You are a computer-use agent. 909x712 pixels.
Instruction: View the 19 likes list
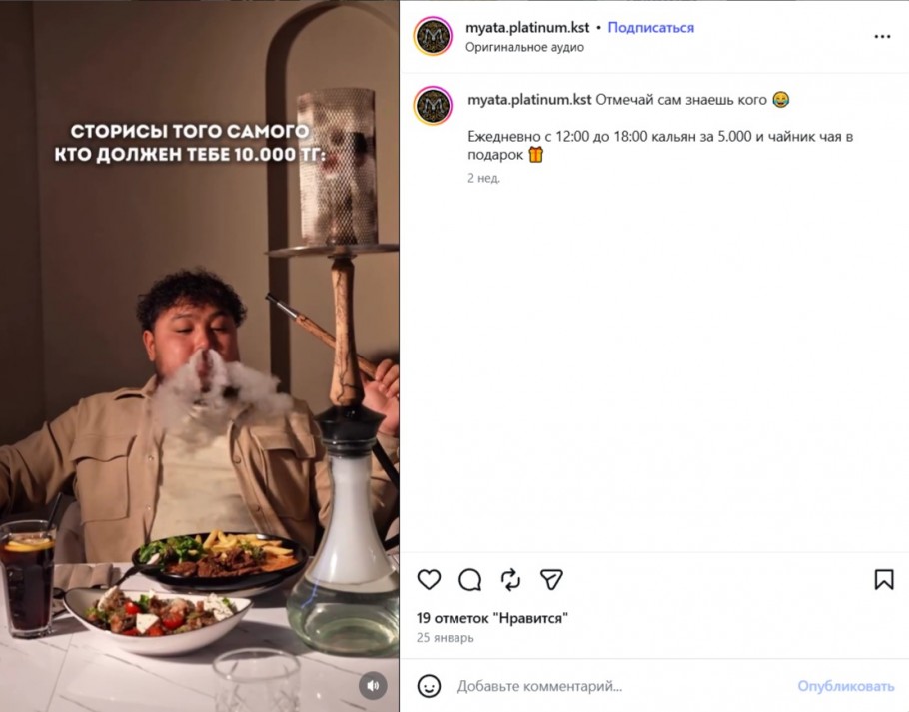[492, 618]
